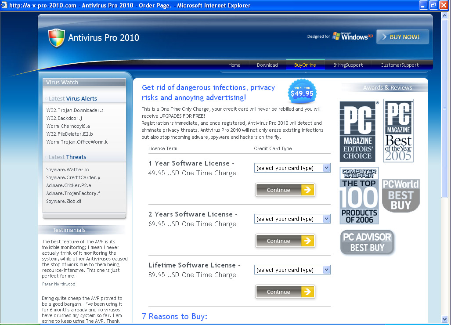
Task: Click Continue for Lifetime Software License
Action: click(x=285, y=292)
